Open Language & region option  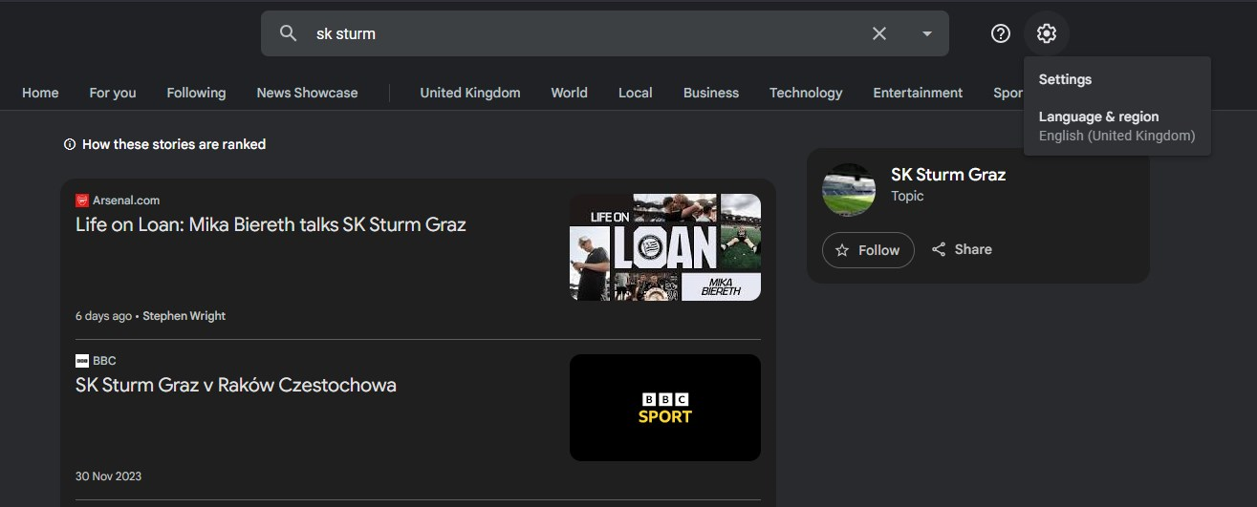1116,126
